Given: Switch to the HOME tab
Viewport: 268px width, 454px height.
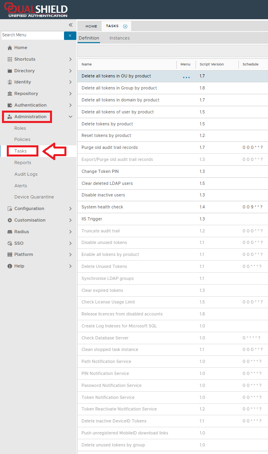Looking at the screenshot, I should pos(91,26).
